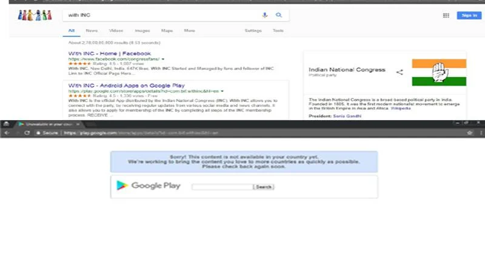Focus the Google Play search field
Viewport: 485px width, 273px height.
coord(222,187)
